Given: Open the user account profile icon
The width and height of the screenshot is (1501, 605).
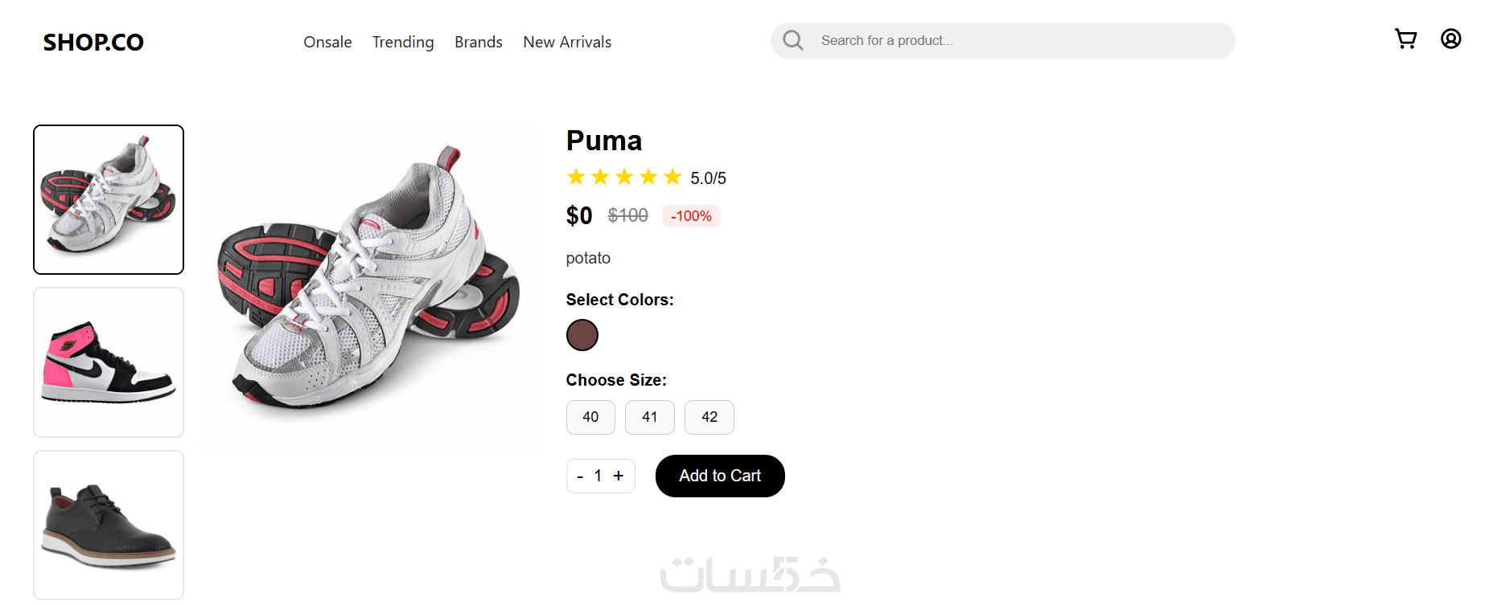Looking at the screenshot, I should click(1450, 39).
